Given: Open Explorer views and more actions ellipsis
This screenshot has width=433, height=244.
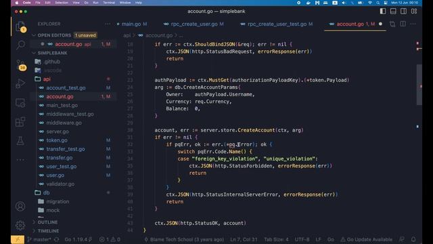Looking at the screenshot, I should point(108,24).
